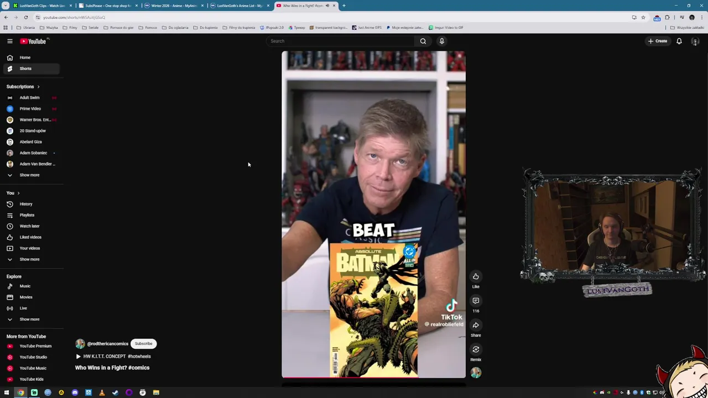Open YouTube notifications bell

click(679, 41)
